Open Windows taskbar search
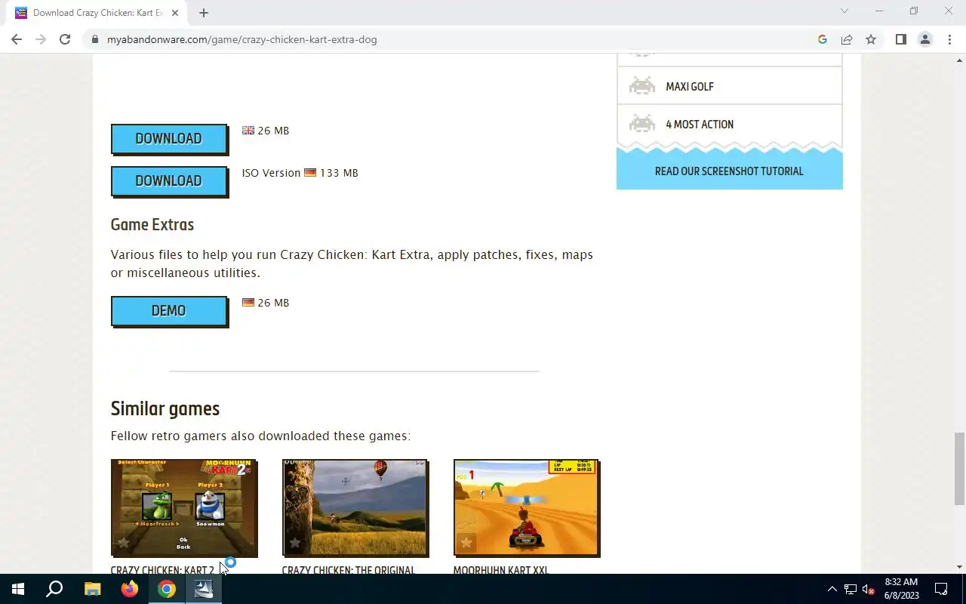966x604 pixels. point(54,589)
